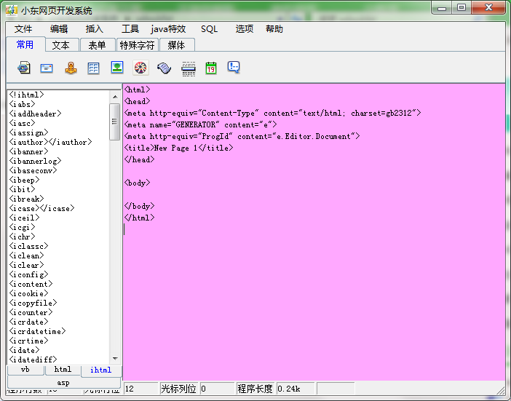511x401 pixels.
Task: Select the <iauthor></iauthor> tag entry
Action: tap(50, 142)
